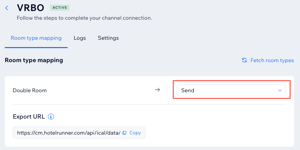Click the info icon next to Export URL

[x=51, y=117]
